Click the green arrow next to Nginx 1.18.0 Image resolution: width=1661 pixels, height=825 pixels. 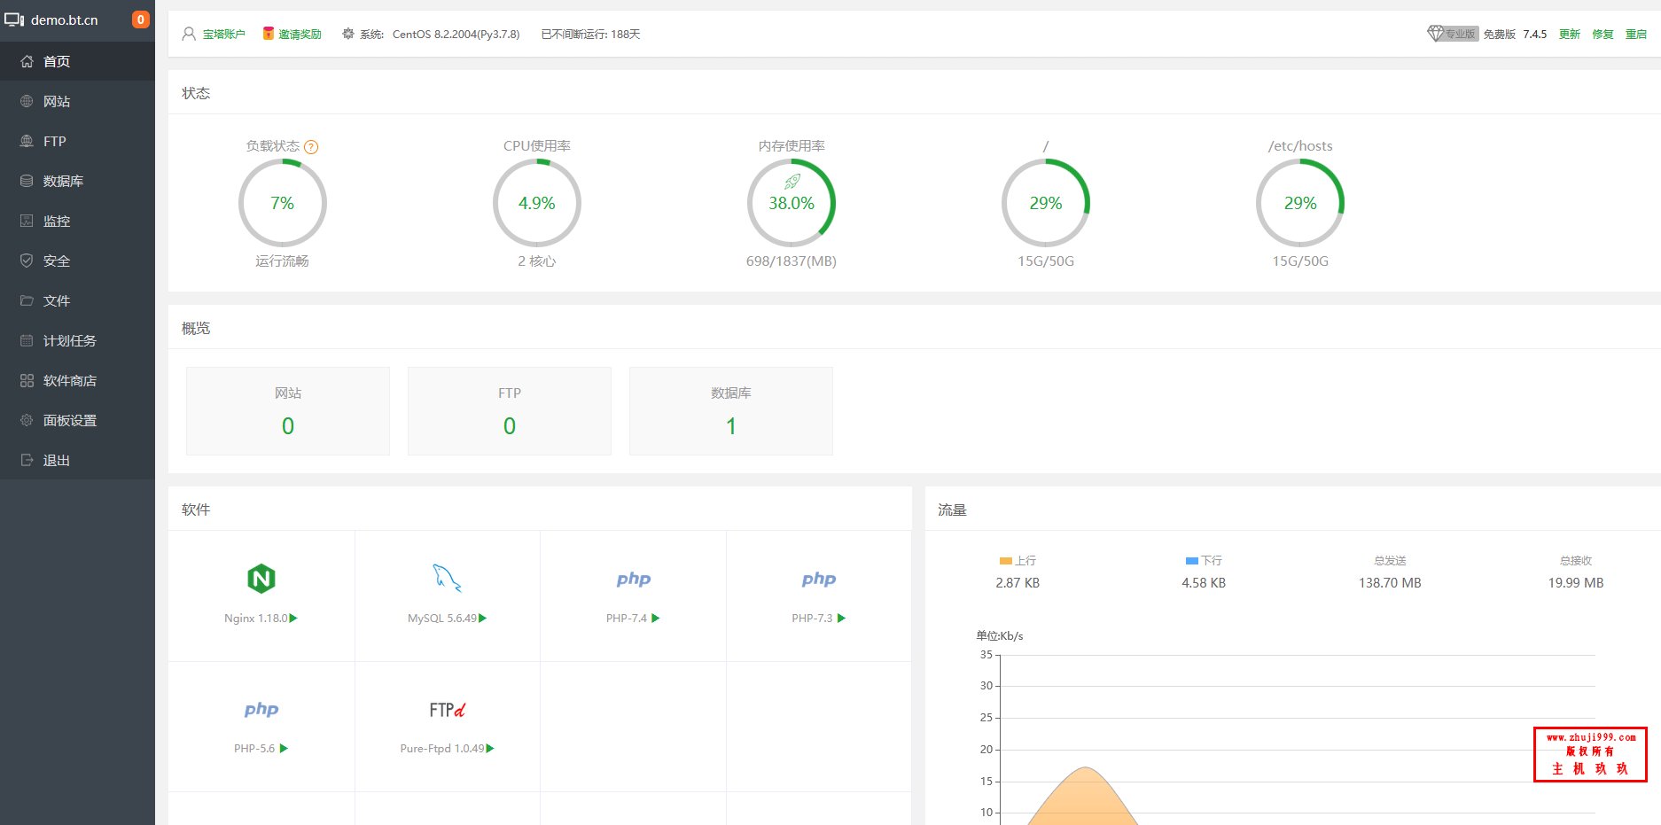click(x=293, y=619)
